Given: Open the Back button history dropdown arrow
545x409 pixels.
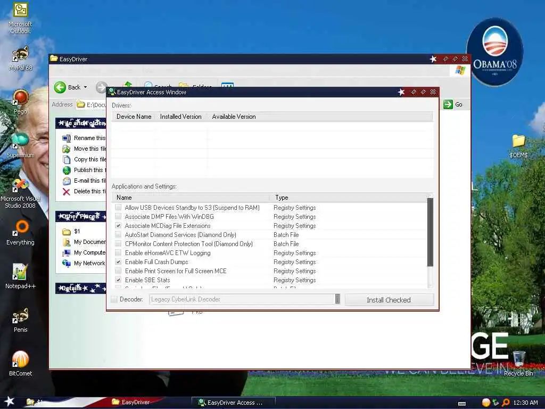Looking at the screenshot, I should pos(86,87).
